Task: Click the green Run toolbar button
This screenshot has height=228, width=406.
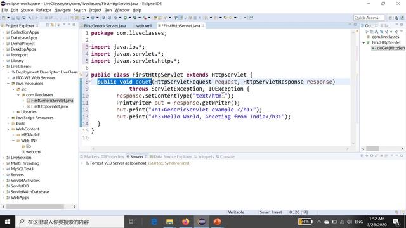Action: (125, 18)
